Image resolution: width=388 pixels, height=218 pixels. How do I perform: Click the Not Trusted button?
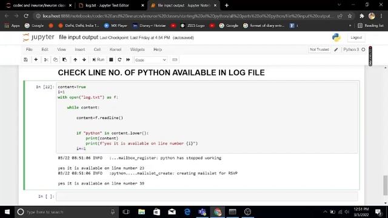(x=319, y=50)
